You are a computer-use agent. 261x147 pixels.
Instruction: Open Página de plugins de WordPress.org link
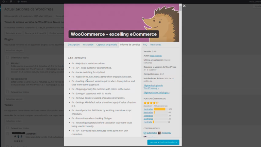click(x=153, y=87)
